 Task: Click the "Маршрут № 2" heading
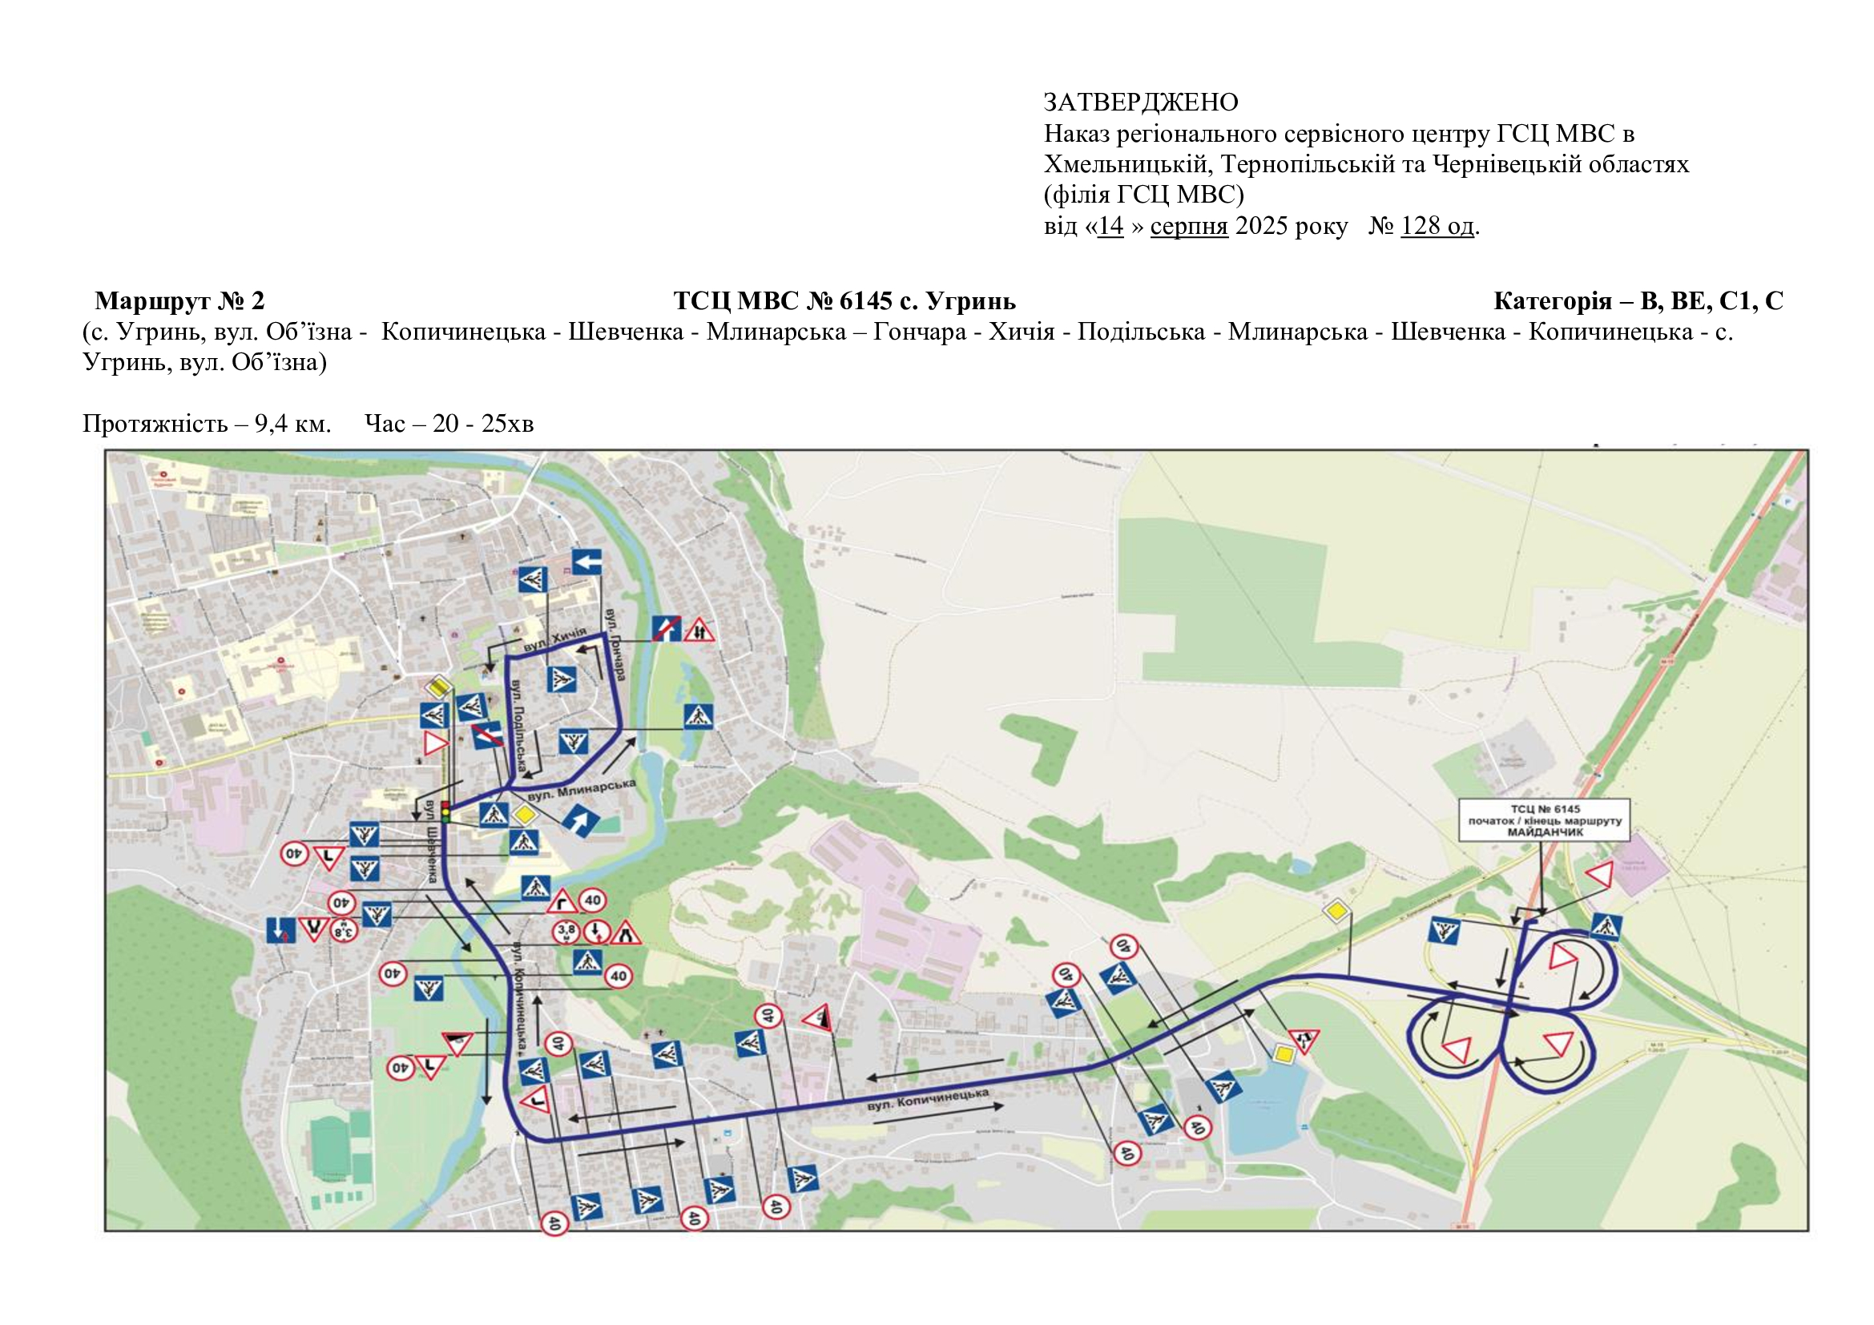[x=179, y=301]
